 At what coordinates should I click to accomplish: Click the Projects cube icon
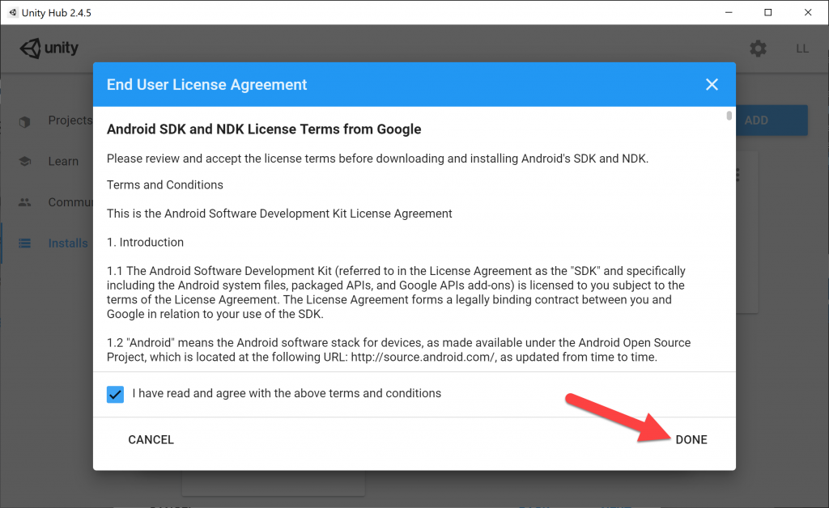pos(25,121)
